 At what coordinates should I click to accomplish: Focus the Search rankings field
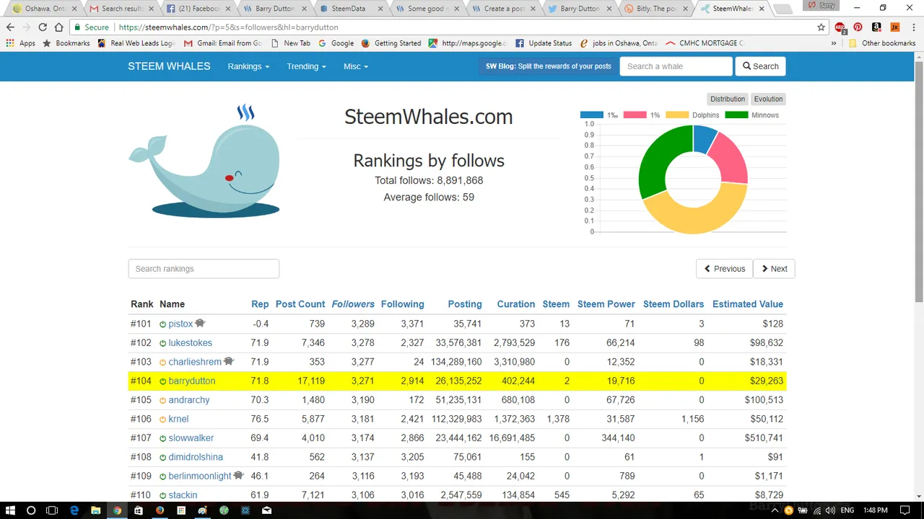(x=204, y=269)
